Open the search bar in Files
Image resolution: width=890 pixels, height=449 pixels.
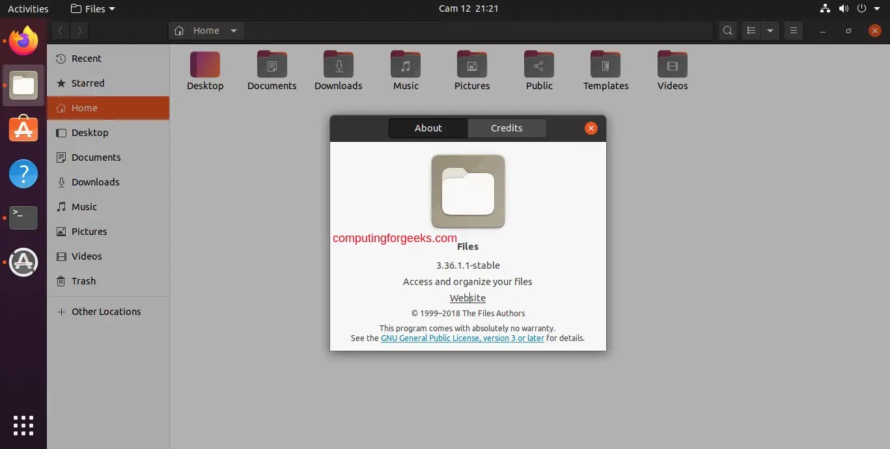click(727, 30)
